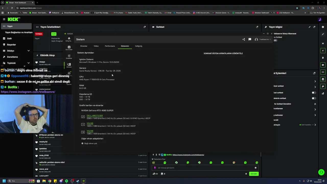Viewport: 327px width, 184px height.
Task: Switch to the Video tab
Action: point(96,46)
